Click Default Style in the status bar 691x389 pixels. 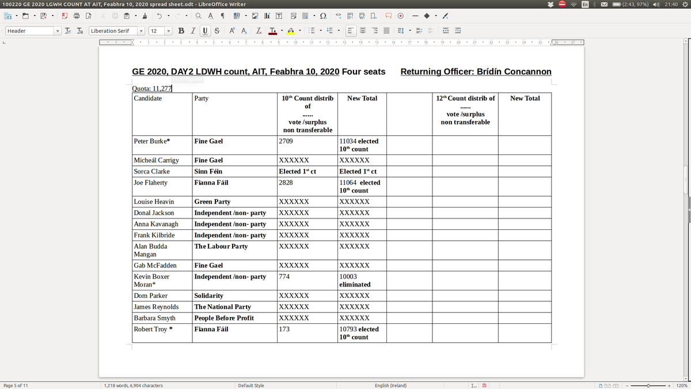tap(251, 385)
